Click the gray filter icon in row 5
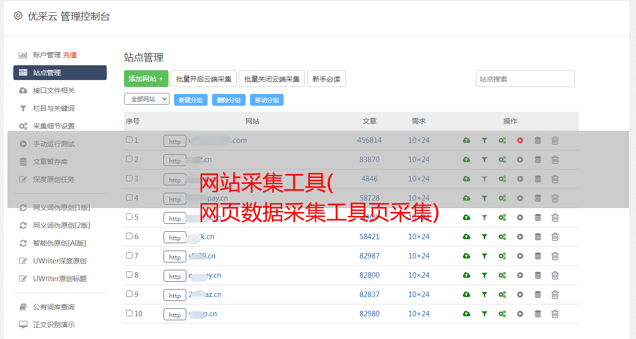The height and width of the screenshot is (339, 636). point(484,217)
